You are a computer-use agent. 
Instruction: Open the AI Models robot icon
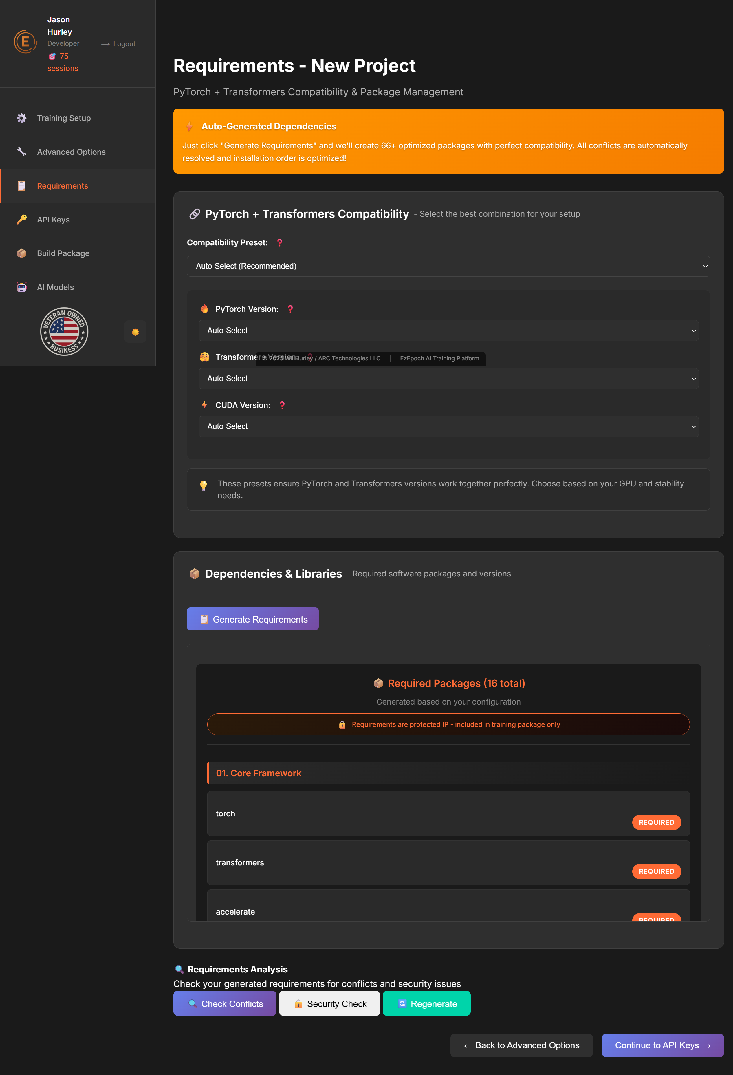[x=21, y=287]
